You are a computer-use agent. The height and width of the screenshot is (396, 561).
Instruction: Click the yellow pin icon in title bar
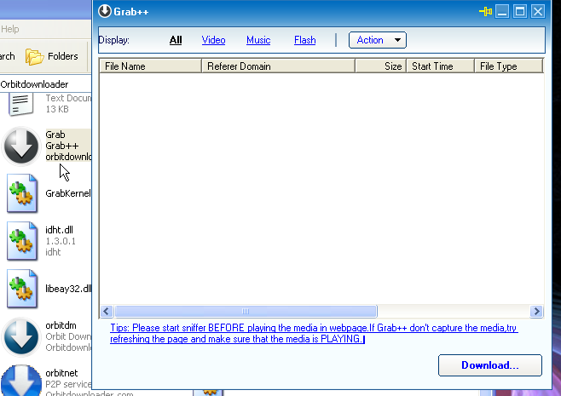point(486,11)
